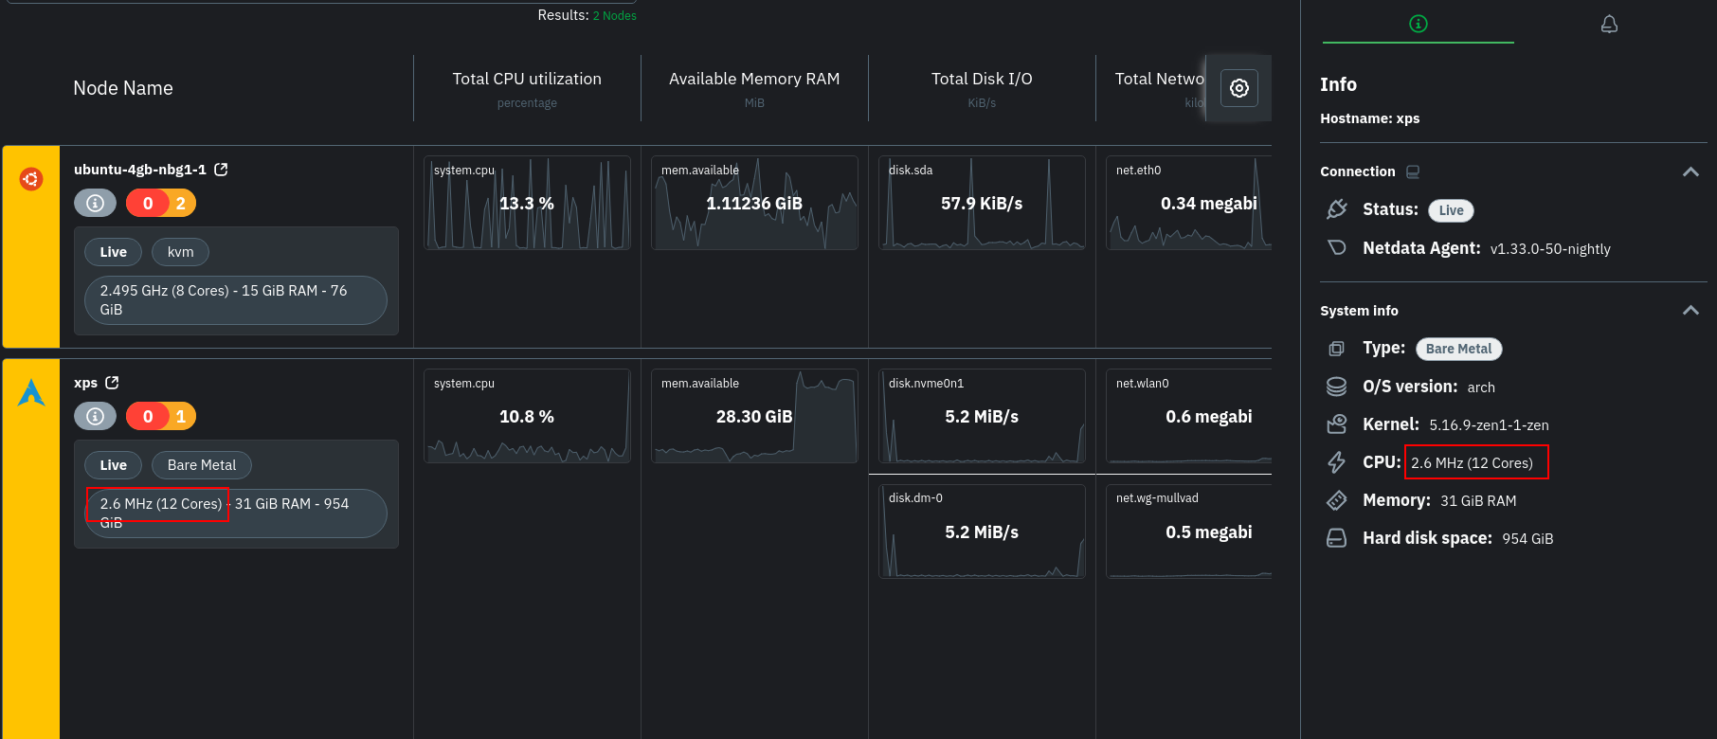This screenshot has height=739, width=1717.
Task: Open ubuntu-4gb-nbg1-1 node external link icon
Action: 221,170
